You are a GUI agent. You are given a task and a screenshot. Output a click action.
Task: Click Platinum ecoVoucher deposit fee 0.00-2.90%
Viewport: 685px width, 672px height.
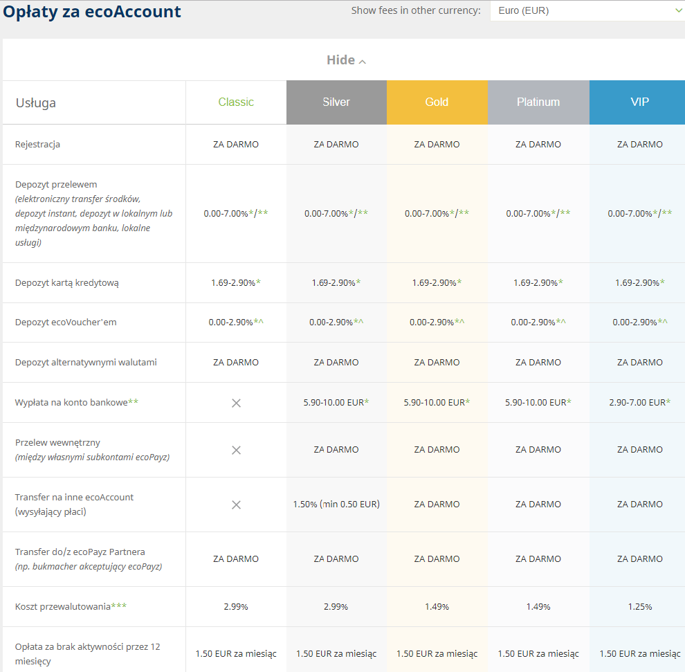click(538, 322)
